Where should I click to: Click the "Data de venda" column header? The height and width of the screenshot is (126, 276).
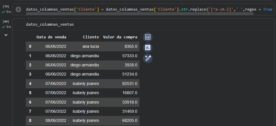(x=51, y=37)
